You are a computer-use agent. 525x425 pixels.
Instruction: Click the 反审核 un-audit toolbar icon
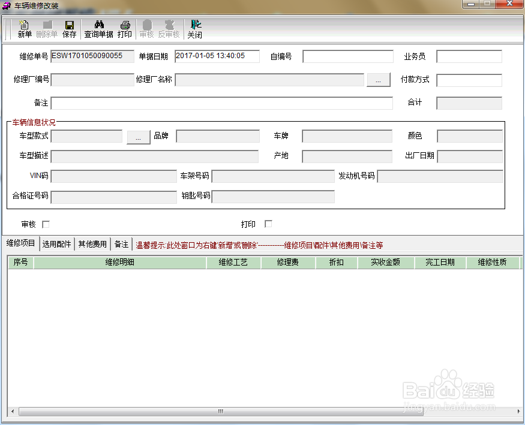(169, 29)
